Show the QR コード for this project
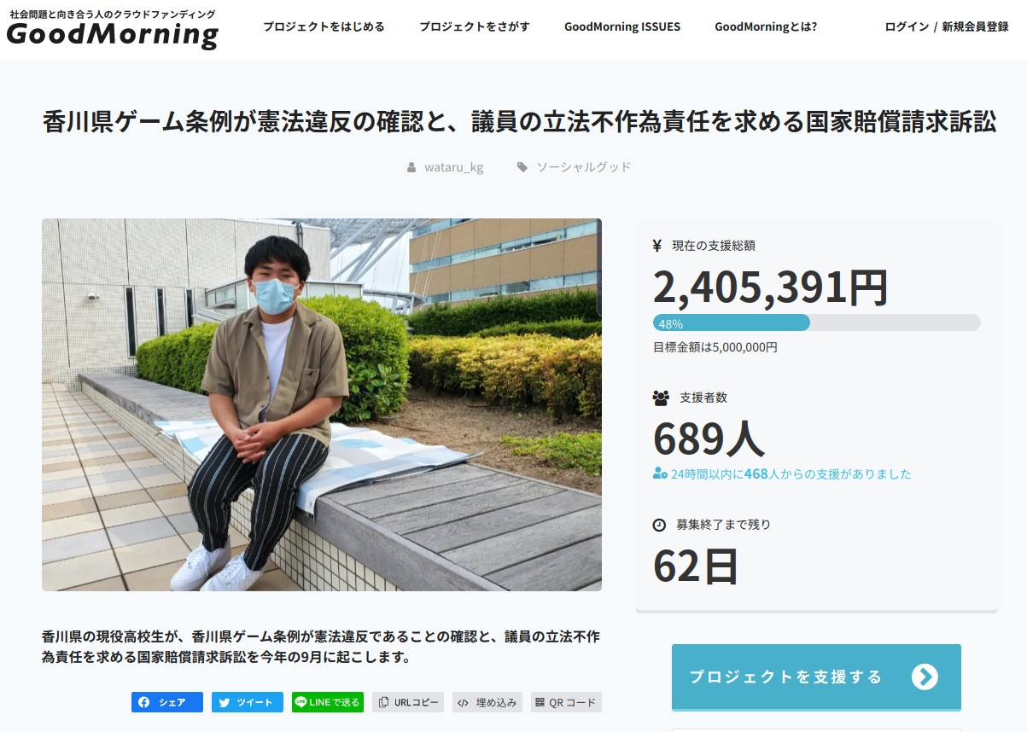The height and width of the screenshot is (732, 1027). 566,702
